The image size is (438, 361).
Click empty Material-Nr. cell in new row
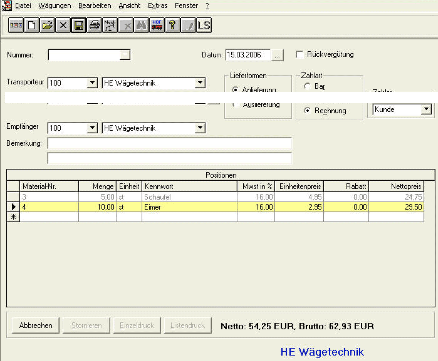point(49,217)
